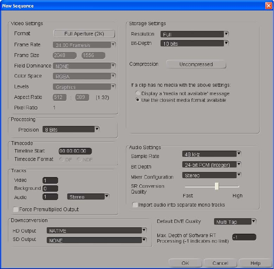The image size is (274, 269).
Task: Click the Timeline Start timecode field
Action: pyautogui.click(x=75, y=151)
